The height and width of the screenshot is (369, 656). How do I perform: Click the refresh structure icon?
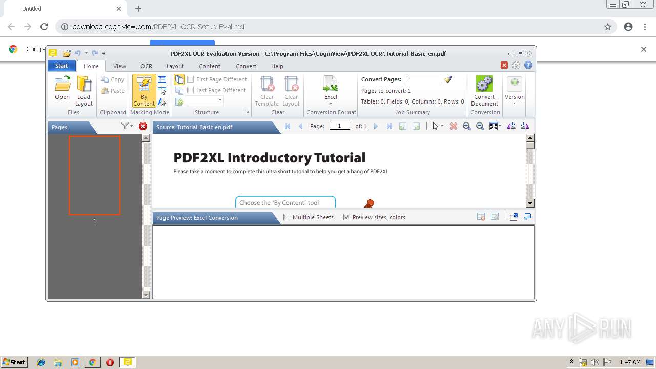pos(179,101)
